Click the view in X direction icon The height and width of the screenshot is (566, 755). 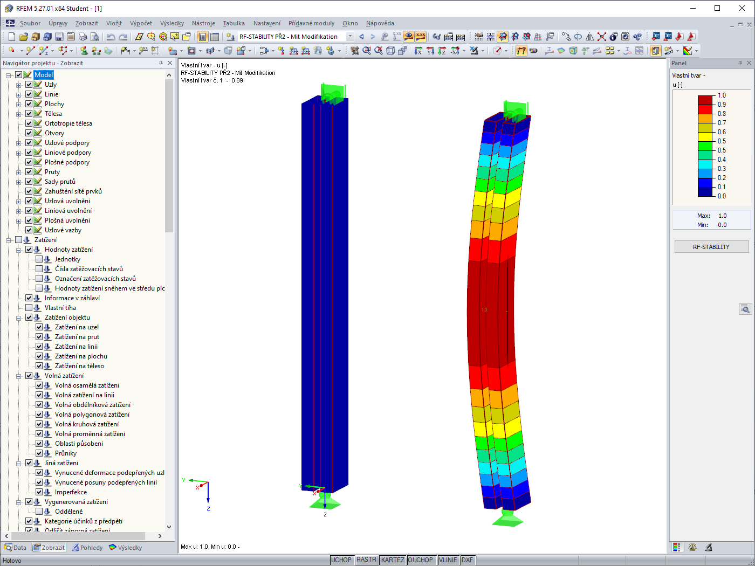point(418,51)
